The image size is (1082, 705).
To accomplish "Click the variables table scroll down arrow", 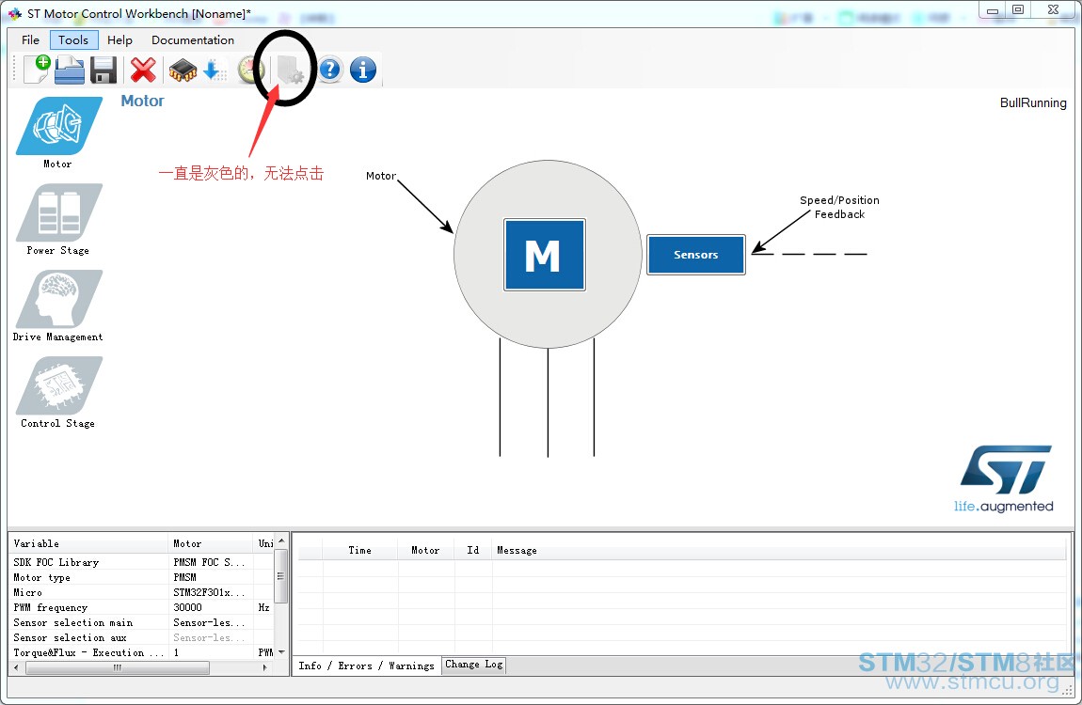I will [x=281, y=652].
